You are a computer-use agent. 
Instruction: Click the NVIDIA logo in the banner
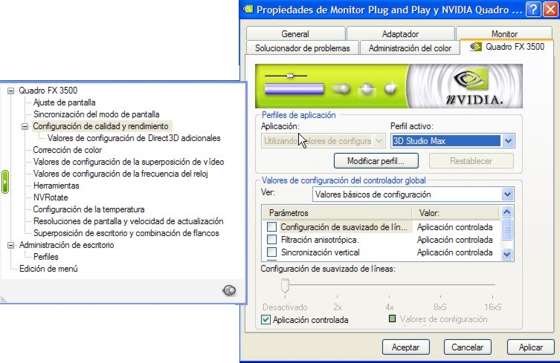coord(469,88)
